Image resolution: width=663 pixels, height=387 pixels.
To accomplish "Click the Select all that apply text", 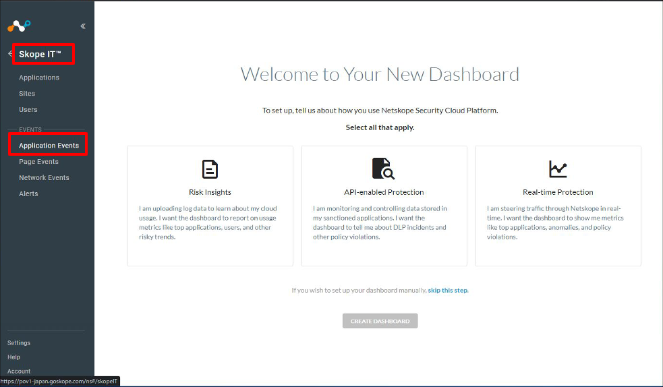I will coord(380,127).
